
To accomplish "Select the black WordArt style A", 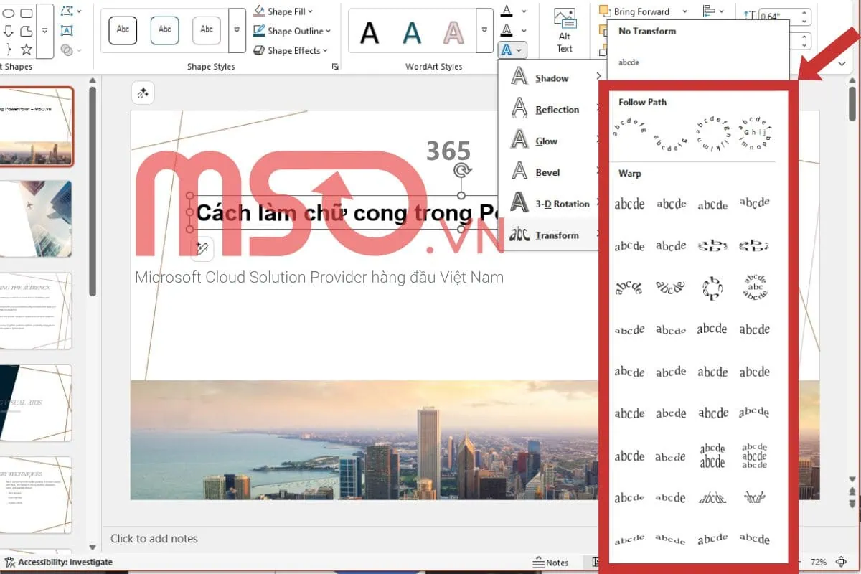I will [370, 32].
